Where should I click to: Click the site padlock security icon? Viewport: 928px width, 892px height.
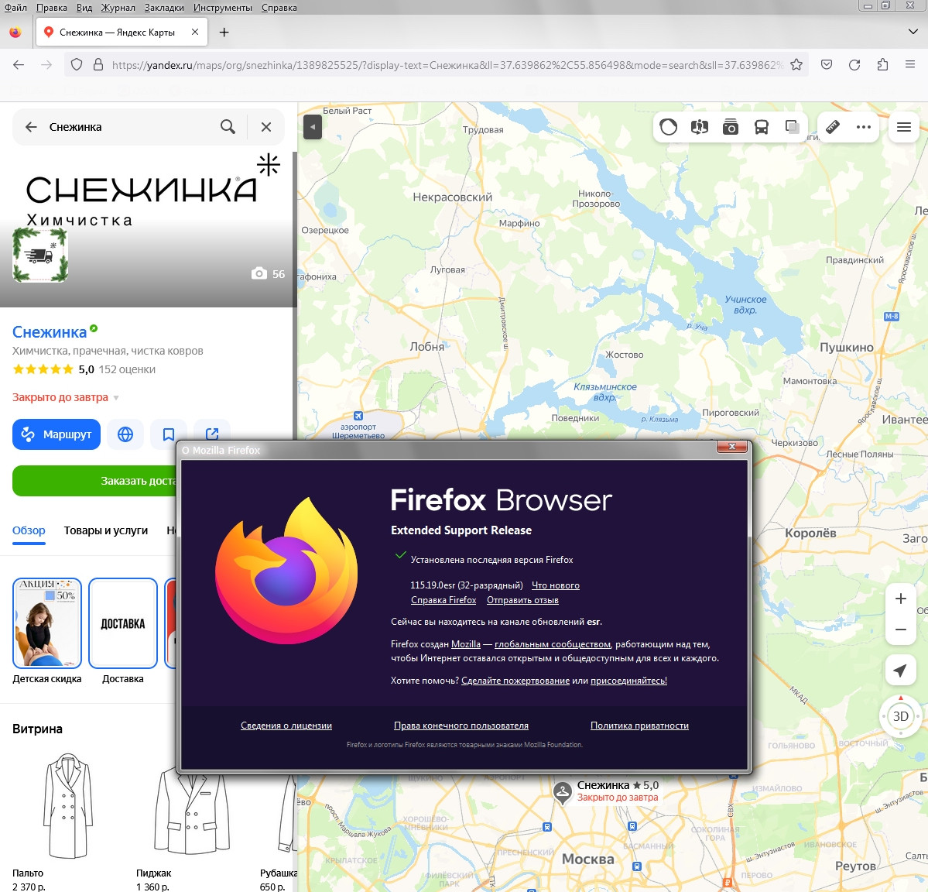pyautogui.click(x=98, y=65)
